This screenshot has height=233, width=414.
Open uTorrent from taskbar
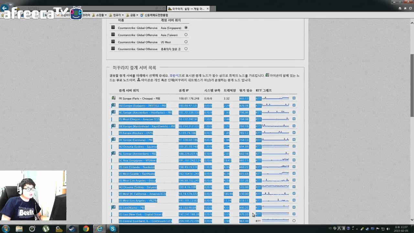[x=46, y=229]
